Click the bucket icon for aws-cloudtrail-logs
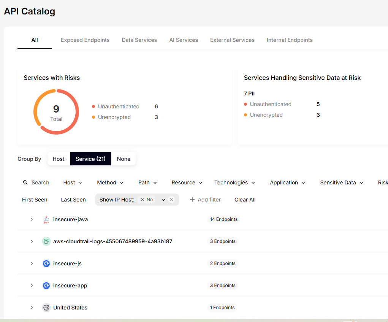Viewport: 388px width, 322px height. coord(46,241)
